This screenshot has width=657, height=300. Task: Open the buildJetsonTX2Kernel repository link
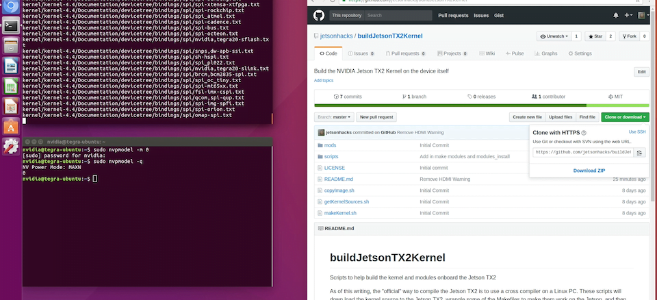[x=390, y=36]
